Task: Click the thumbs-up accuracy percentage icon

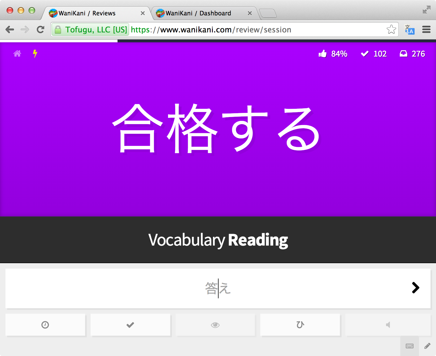Action: click(x=323, y=54)
